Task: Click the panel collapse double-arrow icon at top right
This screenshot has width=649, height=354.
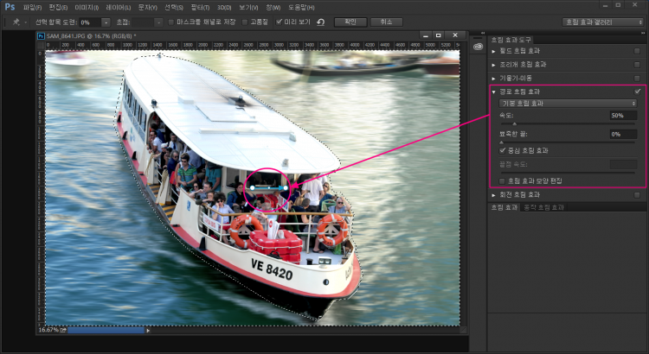Action: point(641,32)
